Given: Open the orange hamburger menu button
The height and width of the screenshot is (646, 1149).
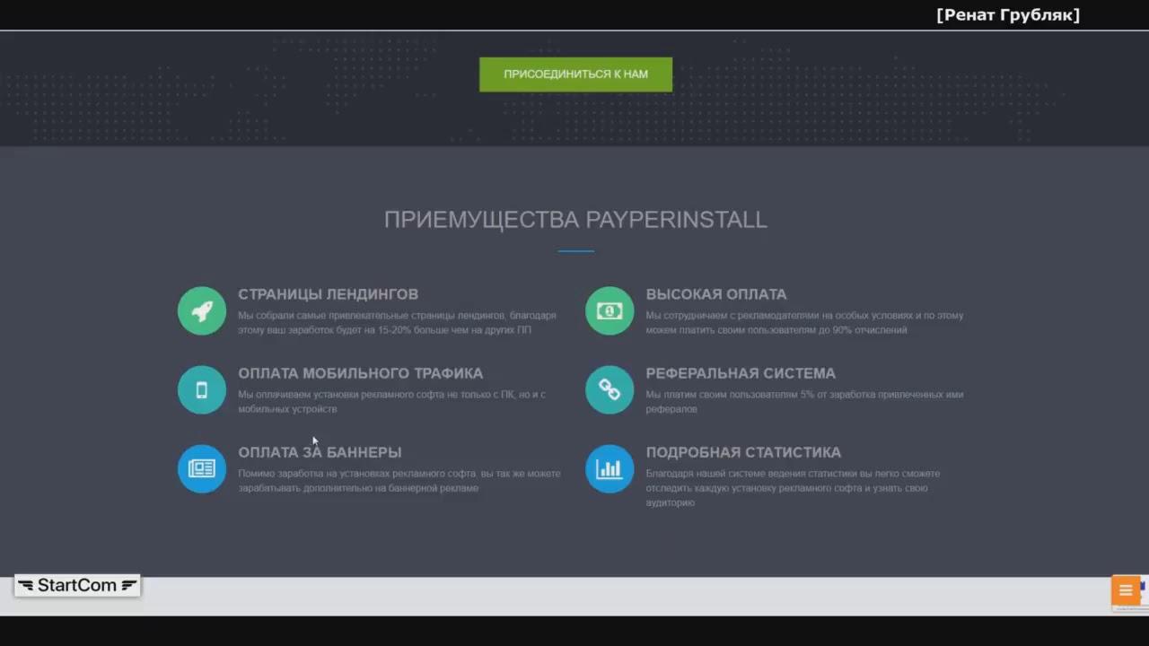Looking at the screenshot, I should point(1126,590).
